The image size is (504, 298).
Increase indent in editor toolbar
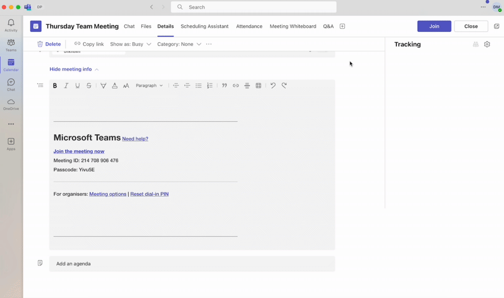[x=187, y=86]
